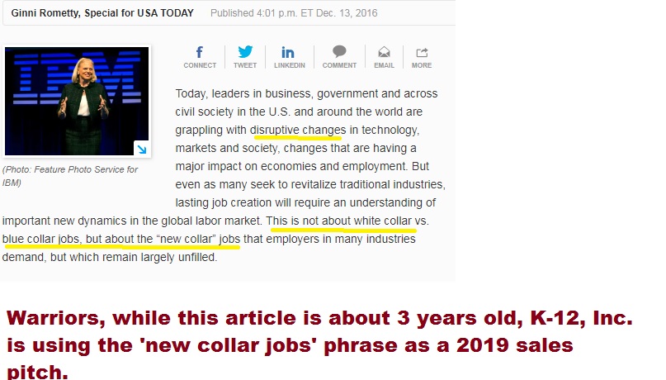The width and height of the screenshot is (666, 380).
Task: Share via the Twitter bird icon
Action: point(245,52)
